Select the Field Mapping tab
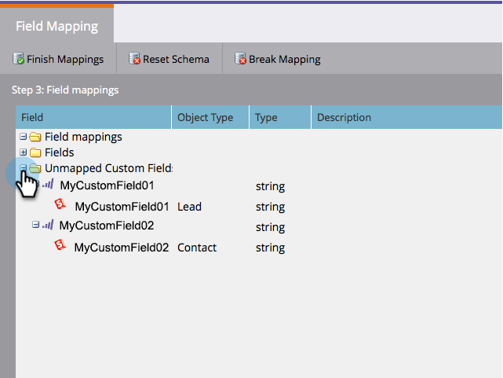 [56, 26]
